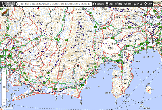Click Oshima island on the map
This screenshot has height=110, width=162.
[x=149, y=90]
